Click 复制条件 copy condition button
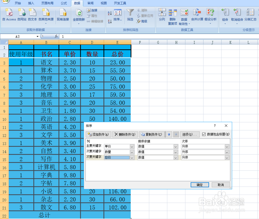Image resolution: width=259 pixels, height=219 pixels. pyautogui.click(x=152, y=134)
